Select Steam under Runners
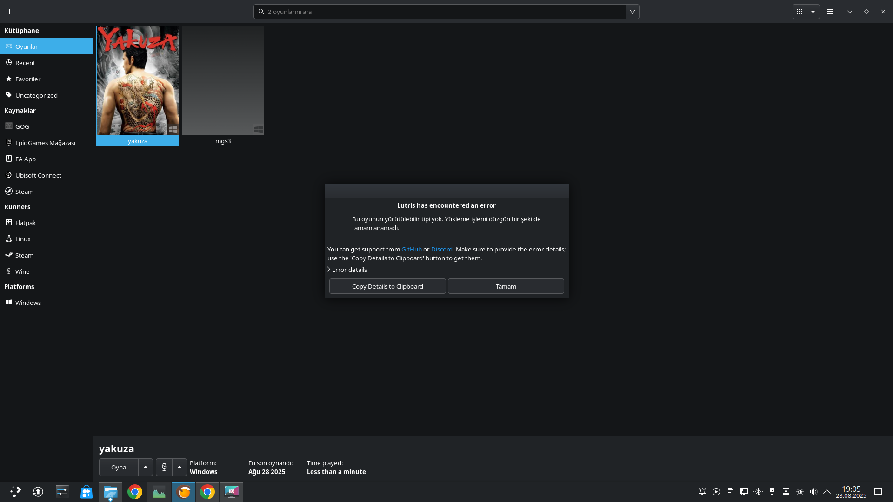 [47, 255]
